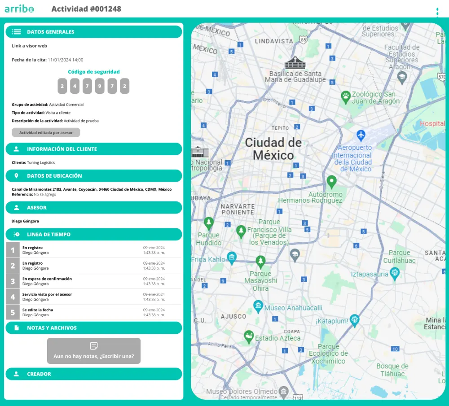449x406 pixels.
Task: Click the appointment date '11/01/2024 14:00'
Action: (66, 60)
